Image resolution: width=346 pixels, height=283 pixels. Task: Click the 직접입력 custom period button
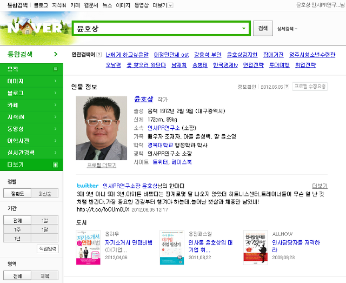[48, 249]
